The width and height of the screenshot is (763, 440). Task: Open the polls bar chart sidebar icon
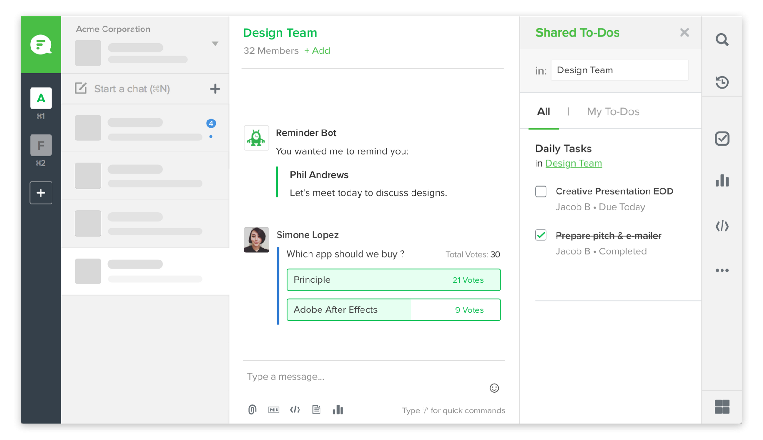coord(722,180)
